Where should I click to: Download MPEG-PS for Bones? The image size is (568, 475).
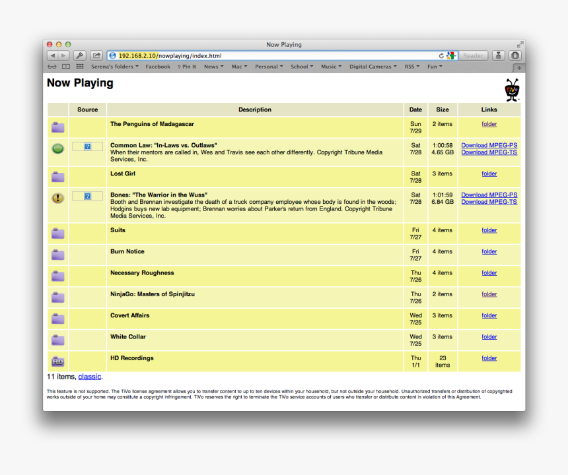point(489,195)
